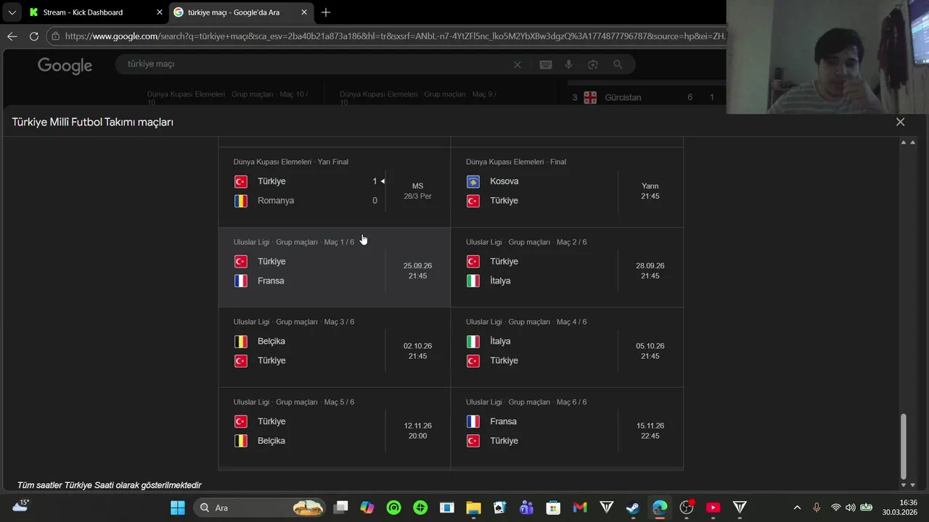This screenshot has height=522, width=929.
Task: Open the Türkiye vs Belçika 12.11.26 match
Action: pyautogui.click(x=335, y=428)
